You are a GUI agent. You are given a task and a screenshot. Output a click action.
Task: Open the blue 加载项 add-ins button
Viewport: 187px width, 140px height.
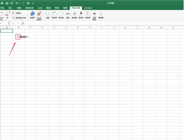33,15
